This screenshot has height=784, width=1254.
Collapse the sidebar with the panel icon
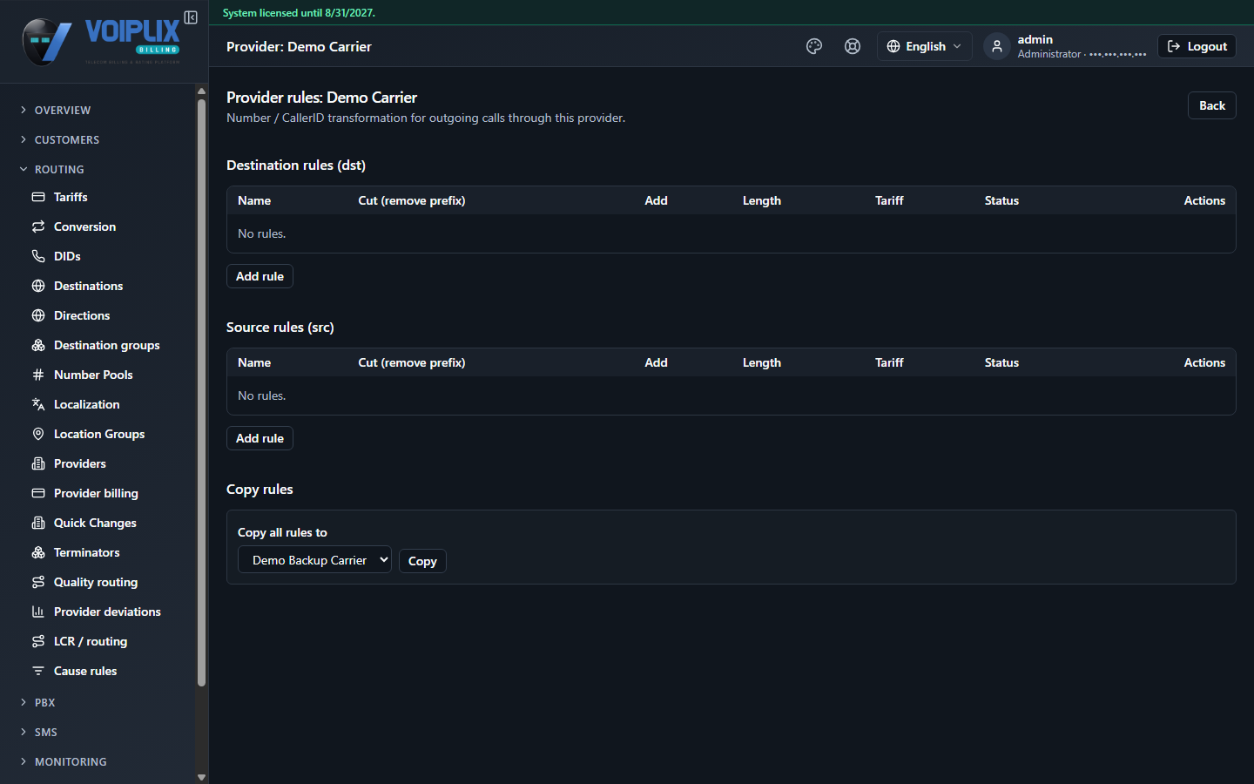[x=191, y=17]
